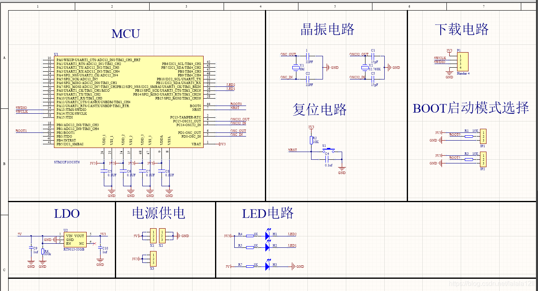Click the SWCLK net label left of U1
The width and height of the screenshot is (538, 291).
[x=22, y=111]
